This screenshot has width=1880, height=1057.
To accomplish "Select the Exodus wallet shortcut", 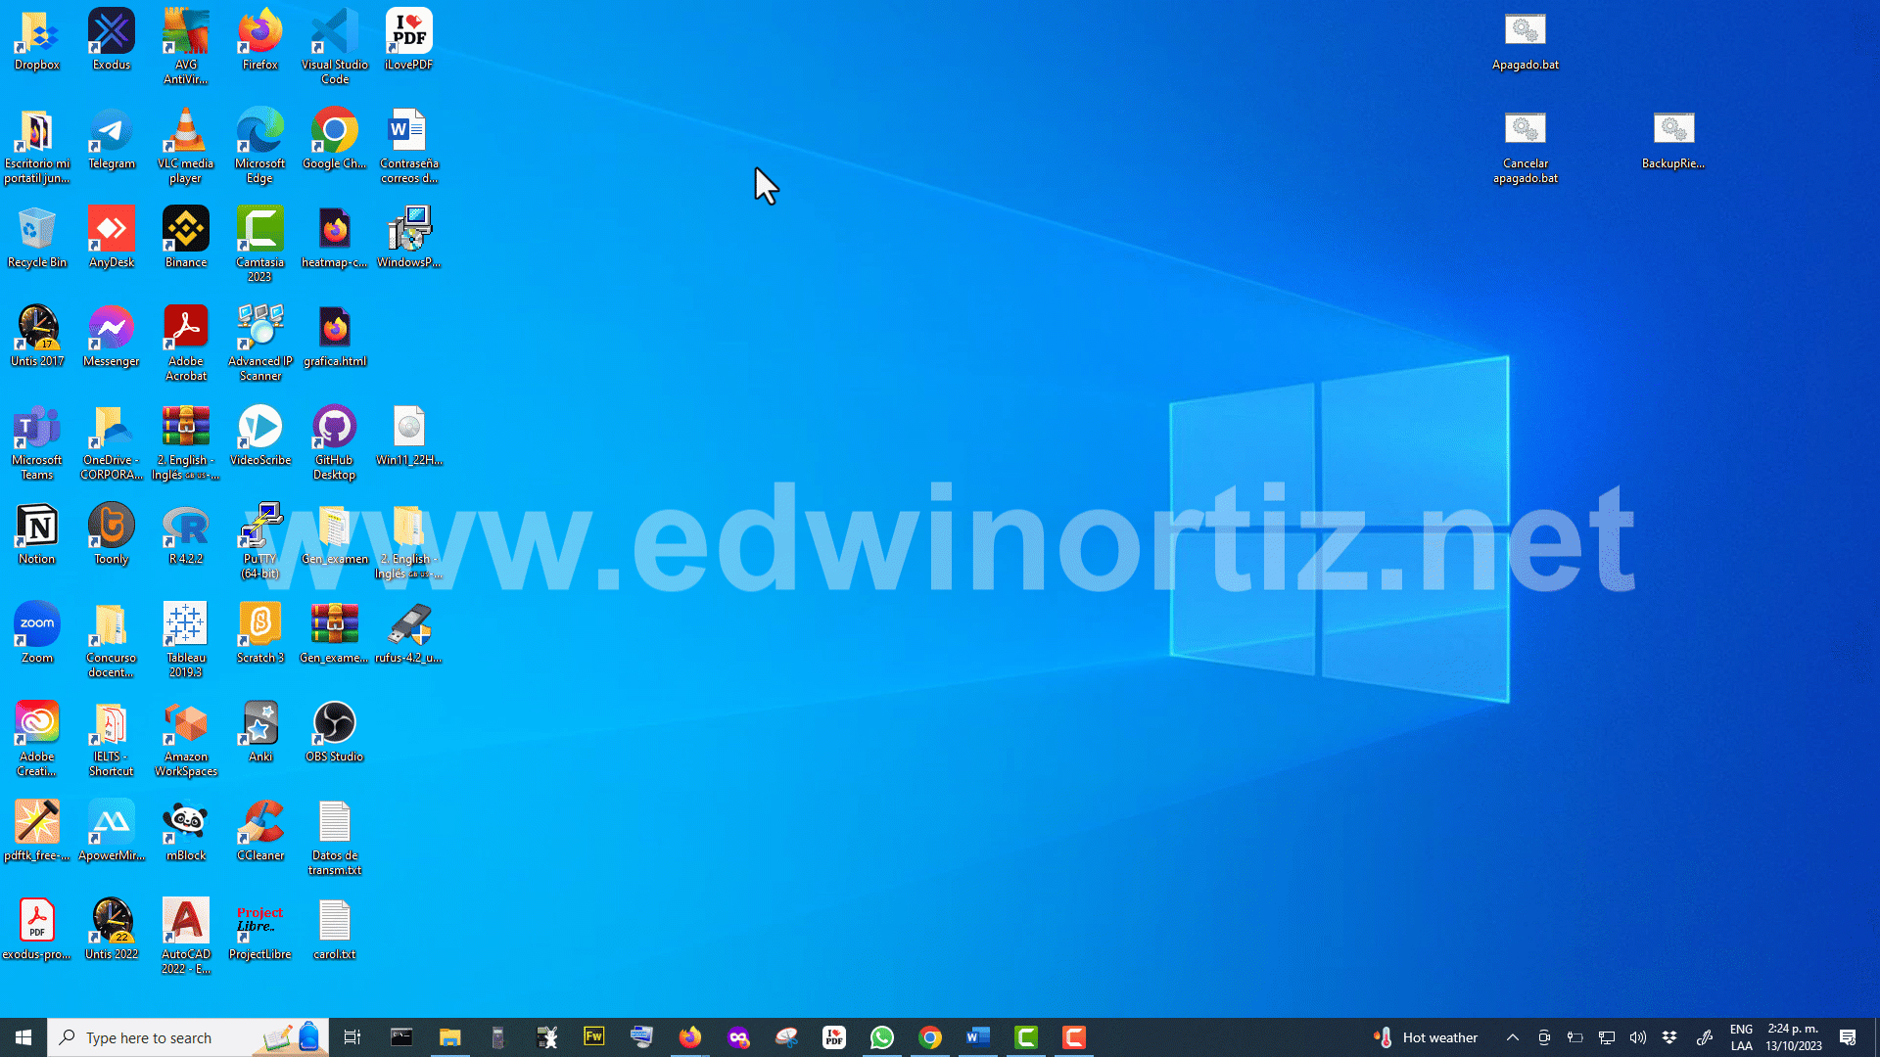I will coord(112,41).
